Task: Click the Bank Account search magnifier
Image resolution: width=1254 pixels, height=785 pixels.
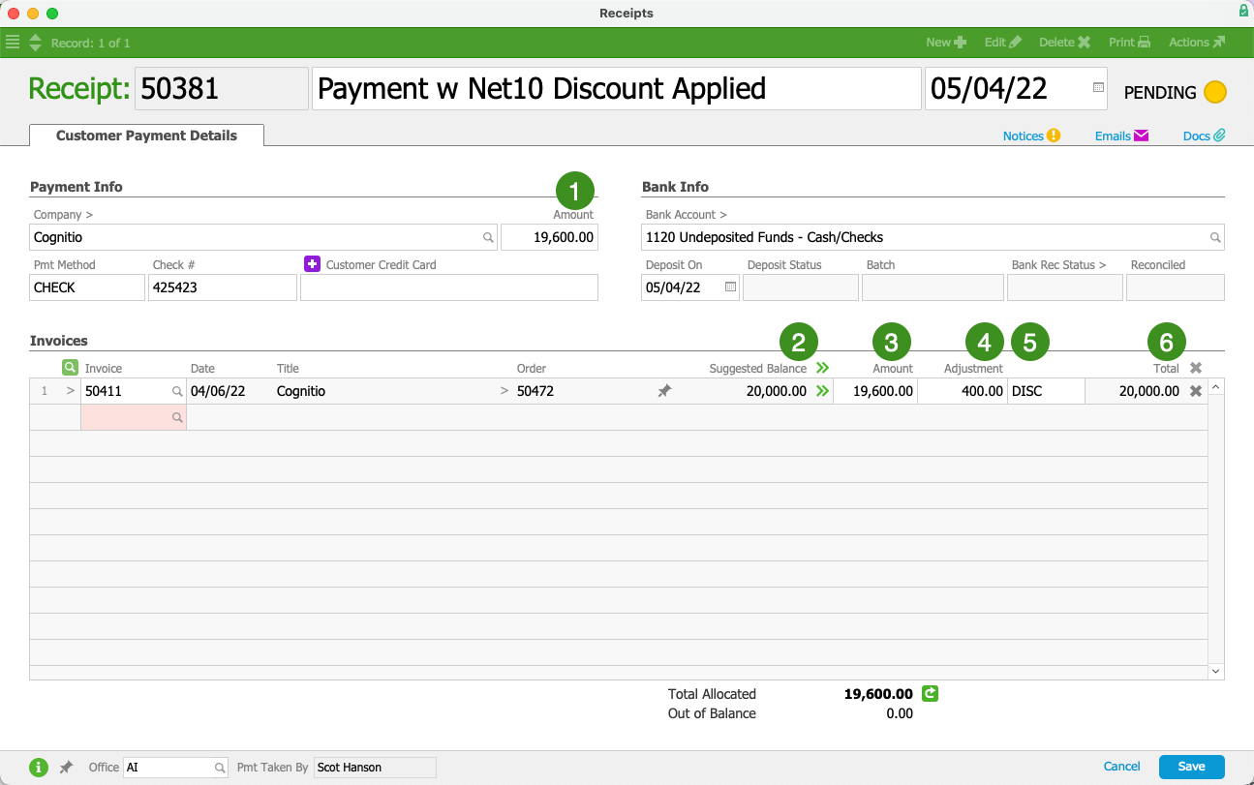Action: point(1215,237)
